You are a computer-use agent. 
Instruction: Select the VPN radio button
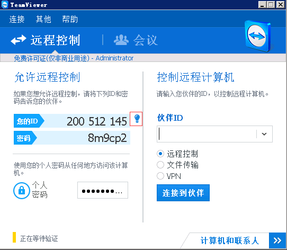(x=160, y=176)
